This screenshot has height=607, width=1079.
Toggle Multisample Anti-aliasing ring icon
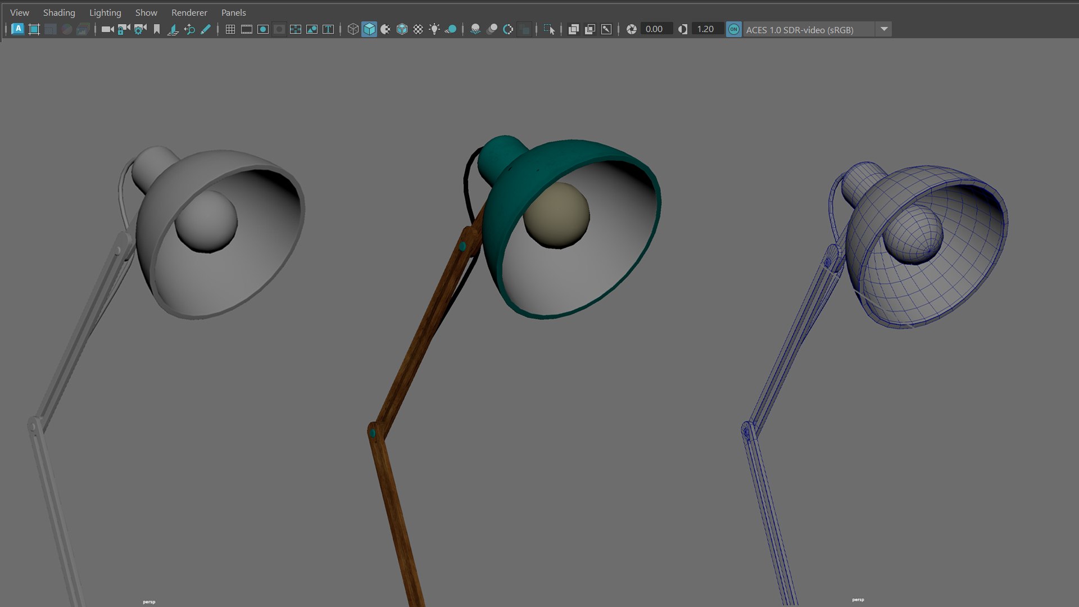tap(508, 29)
